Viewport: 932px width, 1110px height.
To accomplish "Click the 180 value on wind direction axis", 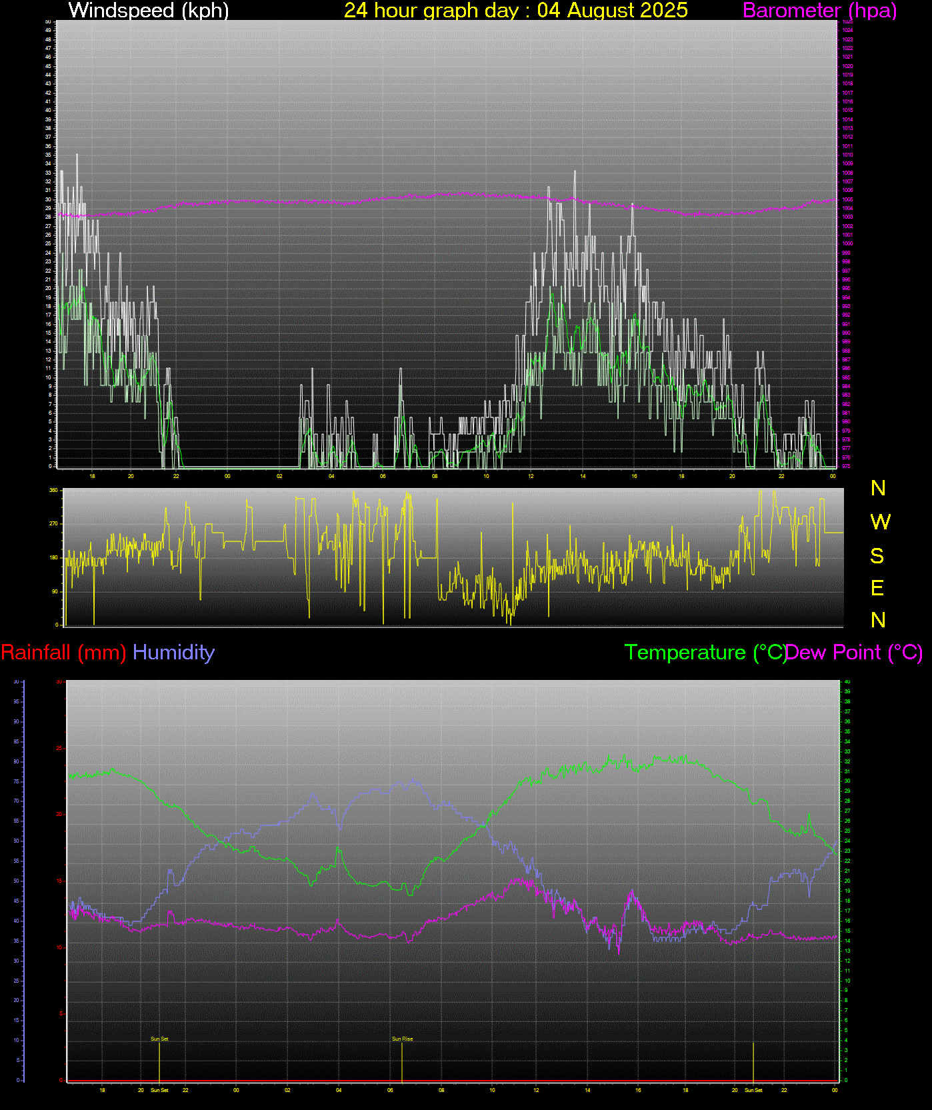I will coord(53,557).
